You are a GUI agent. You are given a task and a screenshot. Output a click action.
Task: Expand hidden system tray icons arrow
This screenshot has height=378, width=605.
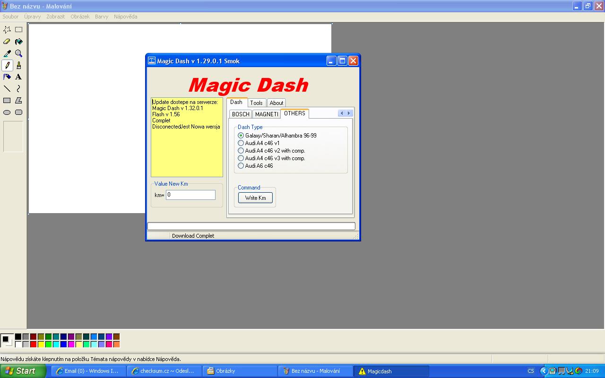coord(544,371)
